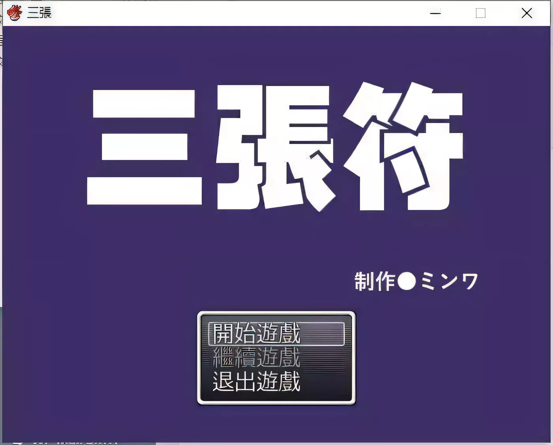Screen dimensions: 553x445
Task: Click the X close icon of the 三張 window
Action: (527, 13)
